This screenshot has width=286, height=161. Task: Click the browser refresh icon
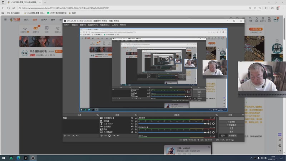point(8,8)
